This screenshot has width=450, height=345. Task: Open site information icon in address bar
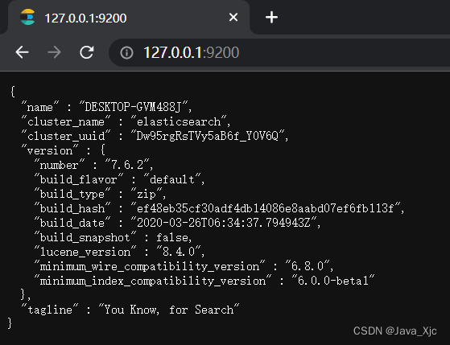click(126, 53)
